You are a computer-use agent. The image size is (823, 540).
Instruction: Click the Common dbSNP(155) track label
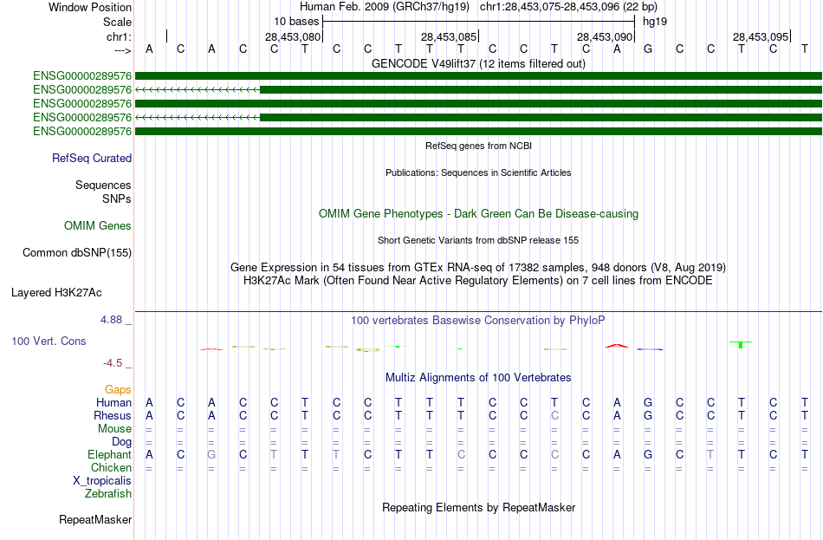[77, 253]
